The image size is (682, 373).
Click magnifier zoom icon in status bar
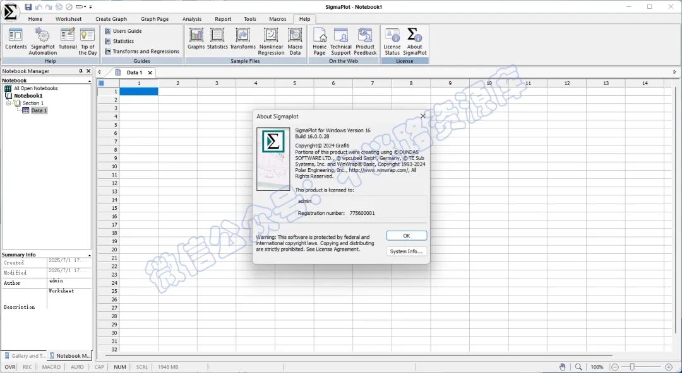[x=578, y=367]
